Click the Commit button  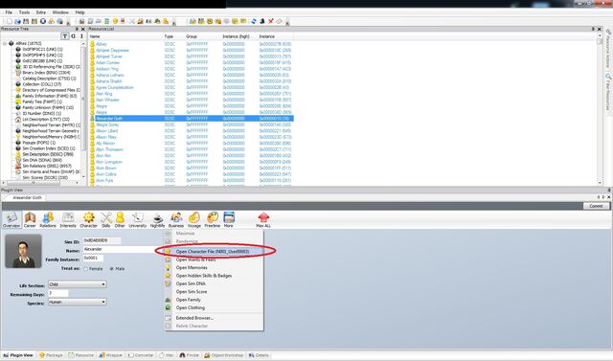596,206
